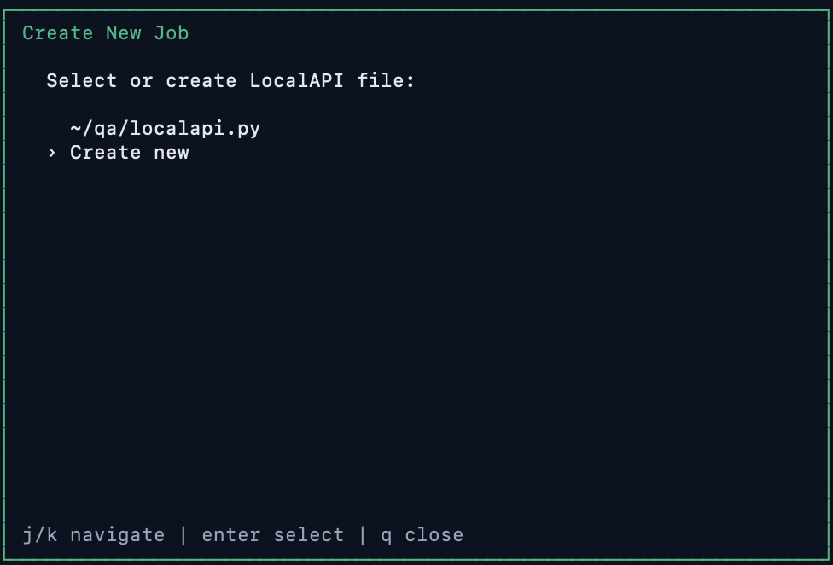Click the word Job in the title
Viewport: 833px width, 565px height.
[x=172, y=32]
